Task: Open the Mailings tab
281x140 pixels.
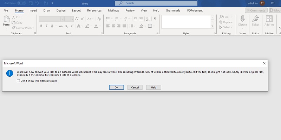Action: tap(113, 10)
